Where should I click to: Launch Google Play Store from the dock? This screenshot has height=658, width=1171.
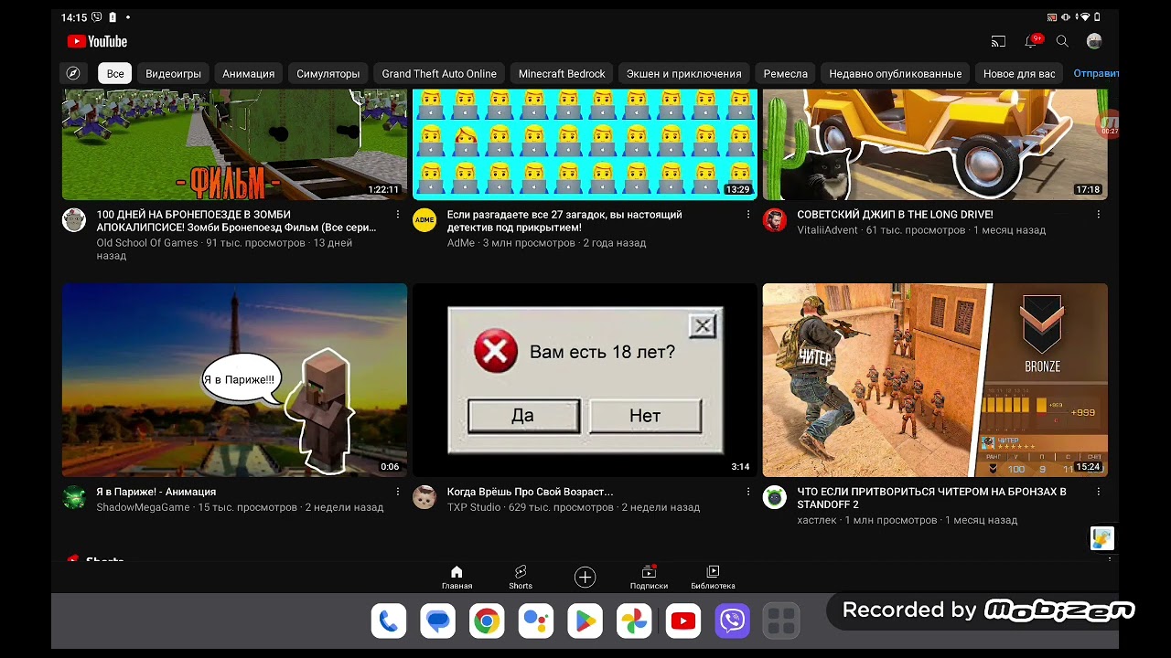pos(585,621)
